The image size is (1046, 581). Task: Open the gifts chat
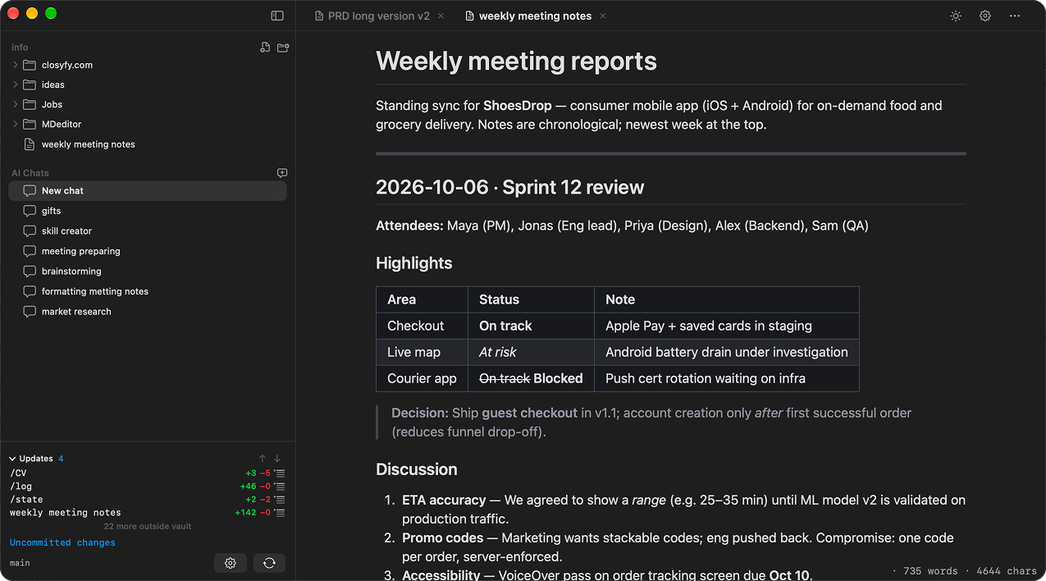coord(148,211)
